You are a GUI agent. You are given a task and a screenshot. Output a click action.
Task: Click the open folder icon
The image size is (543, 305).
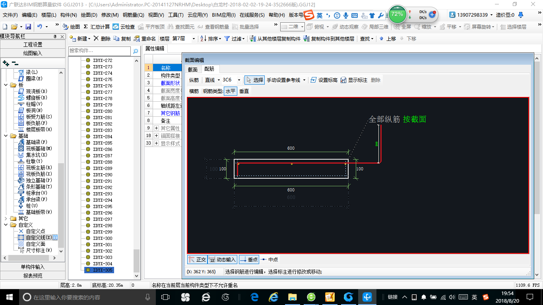(14, 27)
